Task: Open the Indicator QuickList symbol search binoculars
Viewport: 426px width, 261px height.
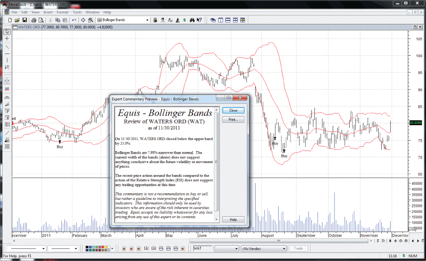Action: [193, 20]
